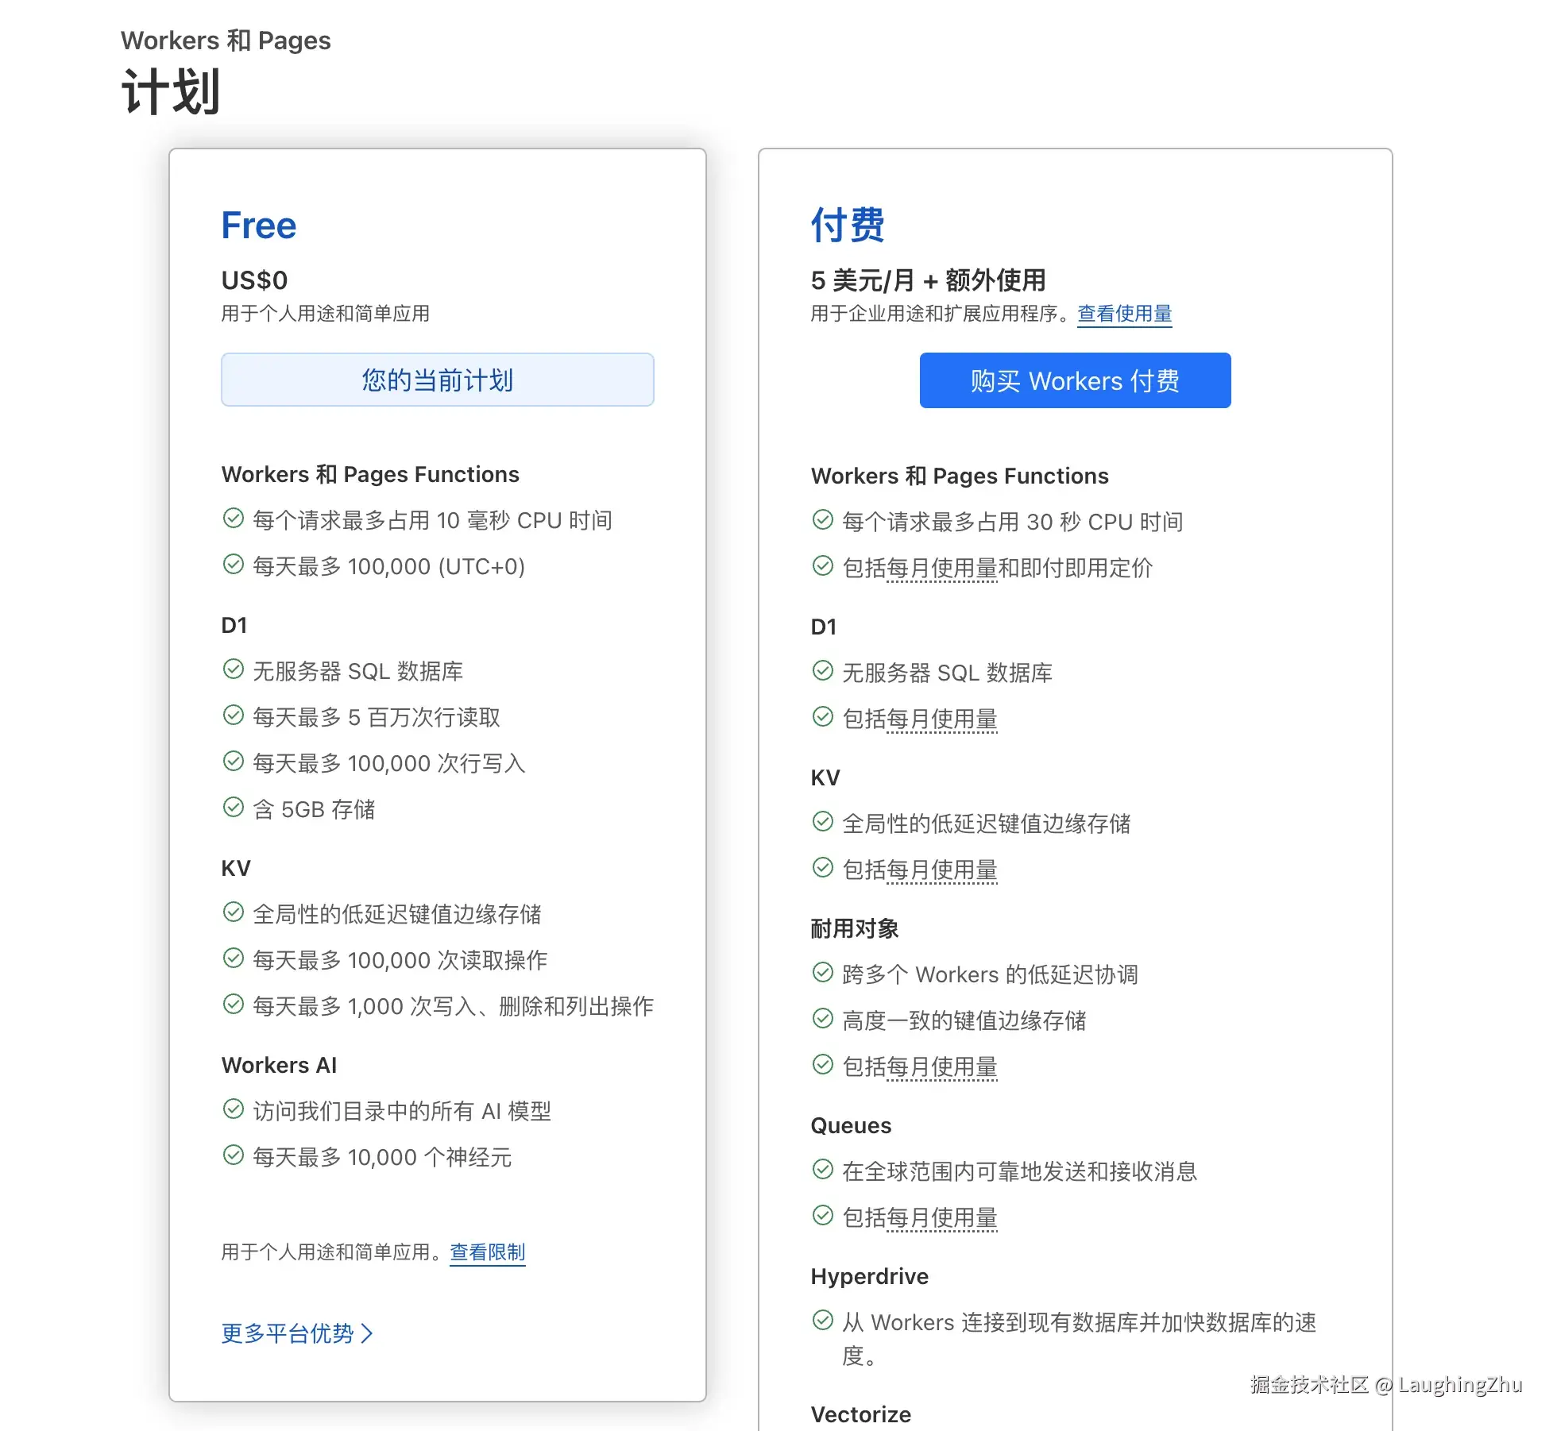Click check icon beside Free card 无服务器 SQL 数据库
1557x1431 pixels.
pos(234,669)
